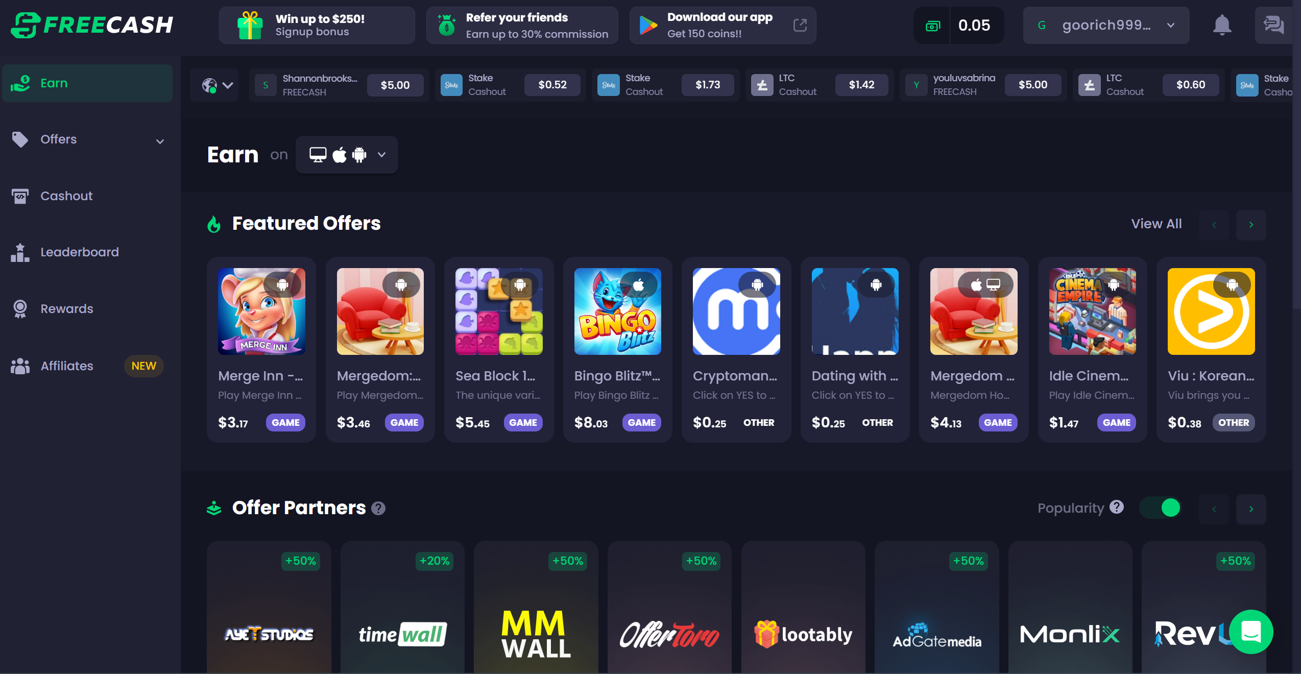Image resolution: width=1301 pixels, height=674 pixels.
Task: Click the Freecash logo
Action: click(92, 25)
